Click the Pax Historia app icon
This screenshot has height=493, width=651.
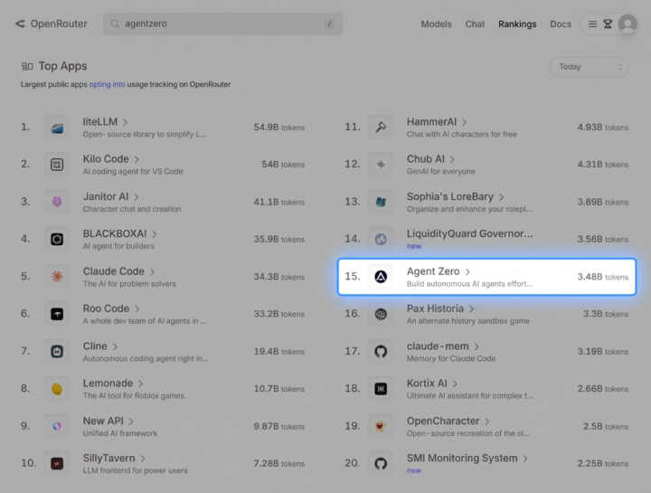point(381,314)
